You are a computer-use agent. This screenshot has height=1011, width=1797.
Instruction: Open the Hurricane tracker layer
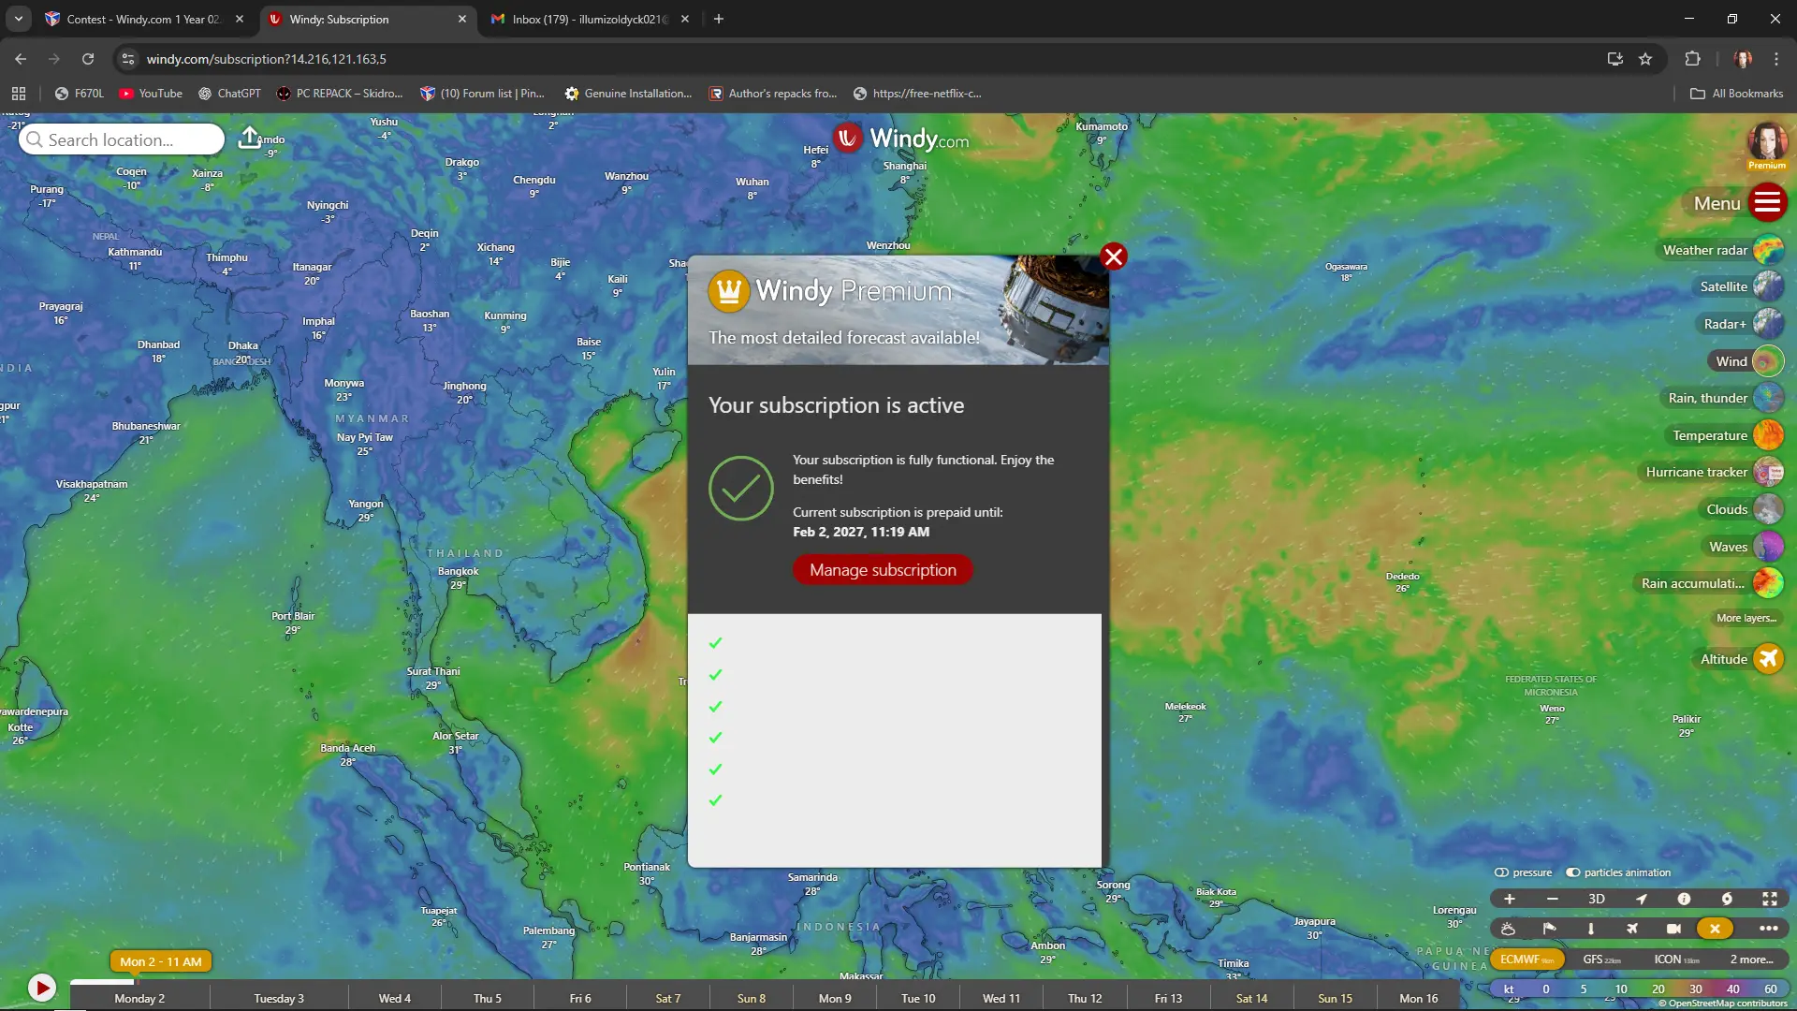click(1713, 472)
